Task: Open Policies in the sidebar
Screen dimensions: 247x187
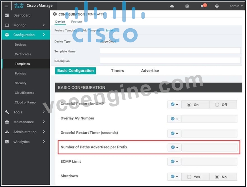Action: coord(20,73)
